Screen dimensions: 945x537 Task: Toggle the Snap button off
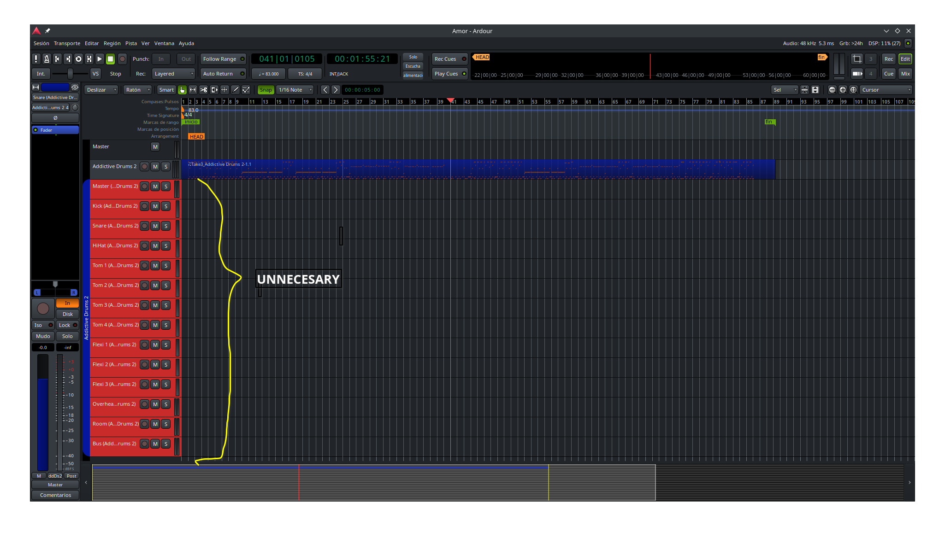266,90
